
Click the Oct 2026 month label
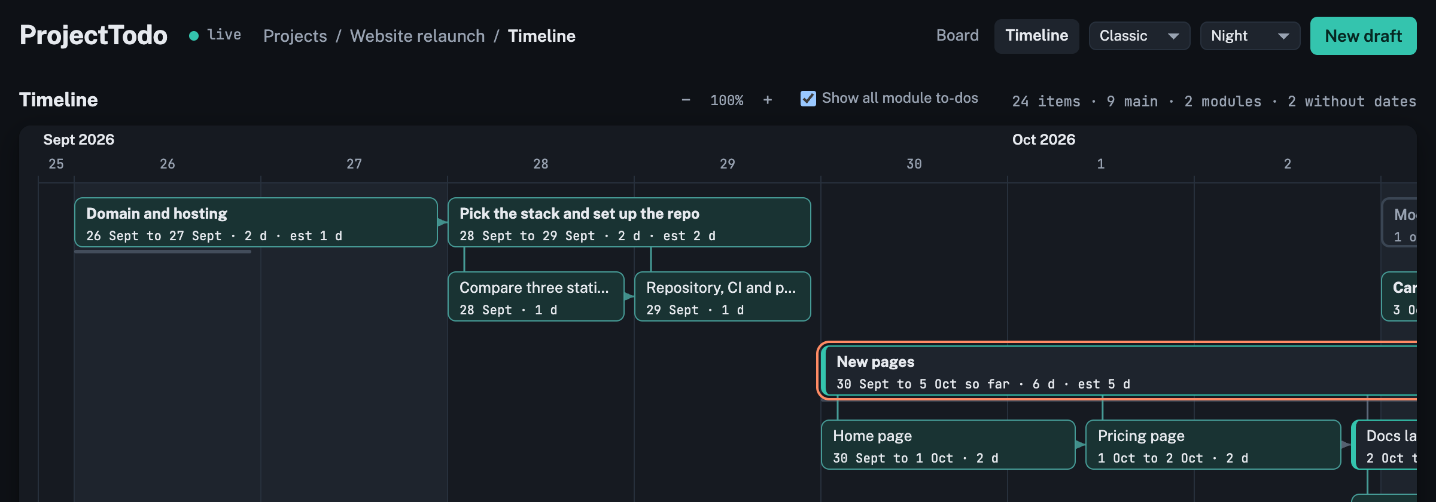(x=1043, y=140)
